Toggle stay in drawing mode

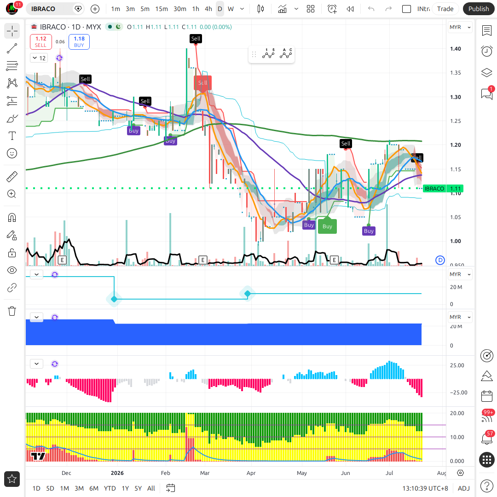click(x=12, y=235)
